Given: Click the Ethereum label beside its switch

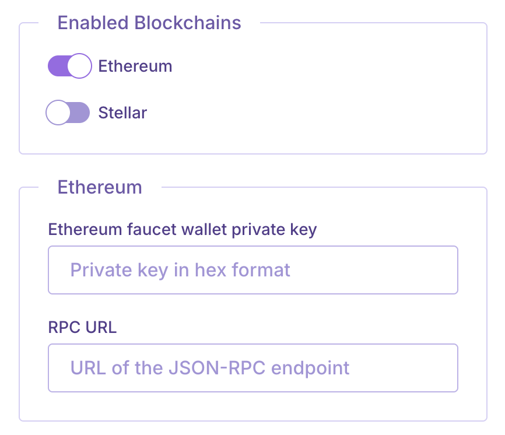Looking at the screenshot, I should [x=135, y=66].
